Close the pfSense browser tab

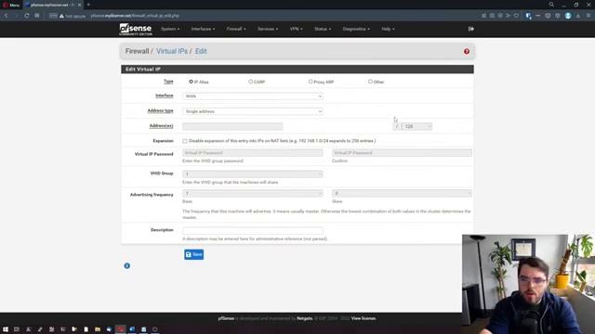point(79,5)
